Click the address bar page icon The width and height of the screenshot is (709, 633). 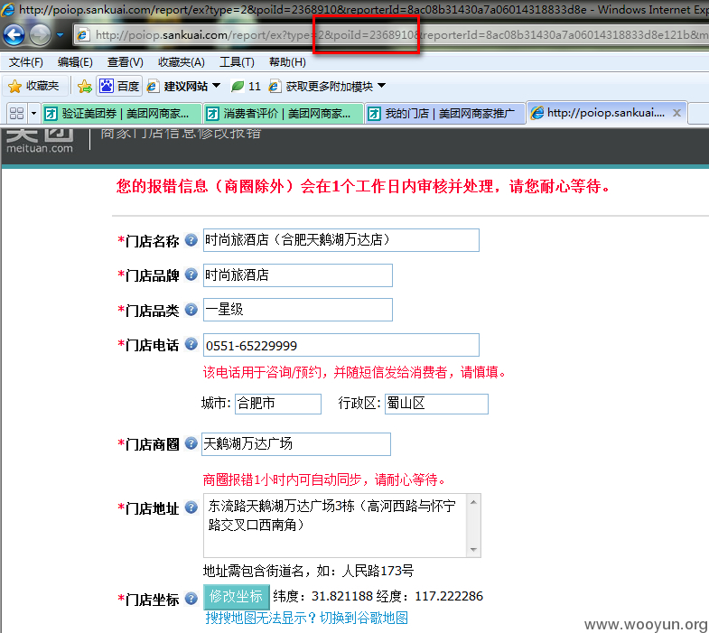click(83, 35)
